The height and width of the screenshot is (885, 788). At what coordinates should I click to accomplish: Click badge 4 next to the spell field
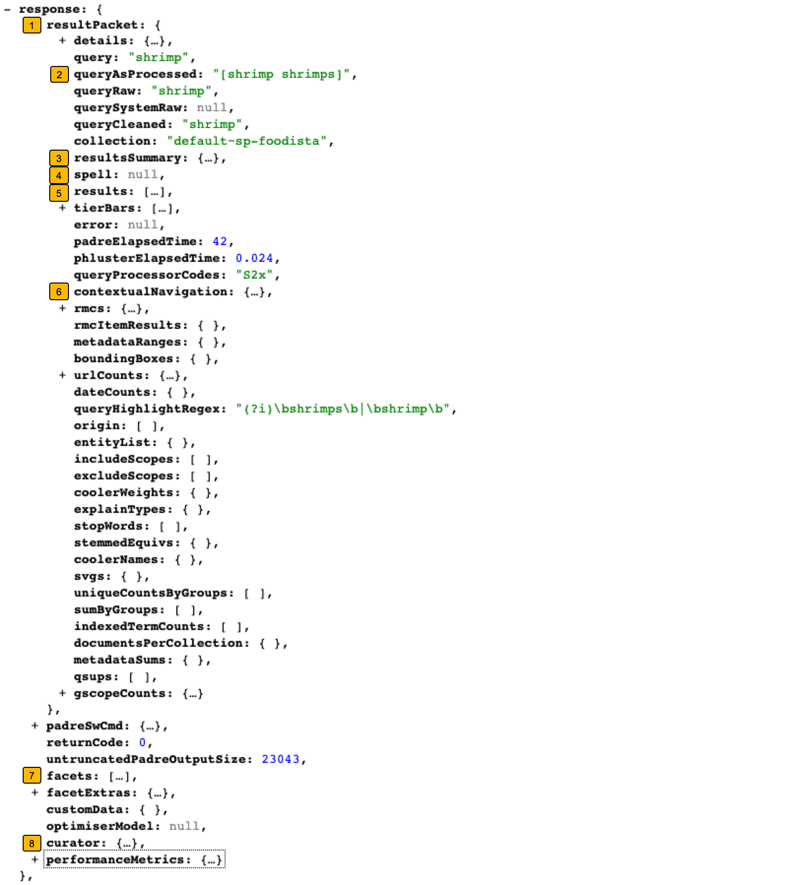click(59, 175)
